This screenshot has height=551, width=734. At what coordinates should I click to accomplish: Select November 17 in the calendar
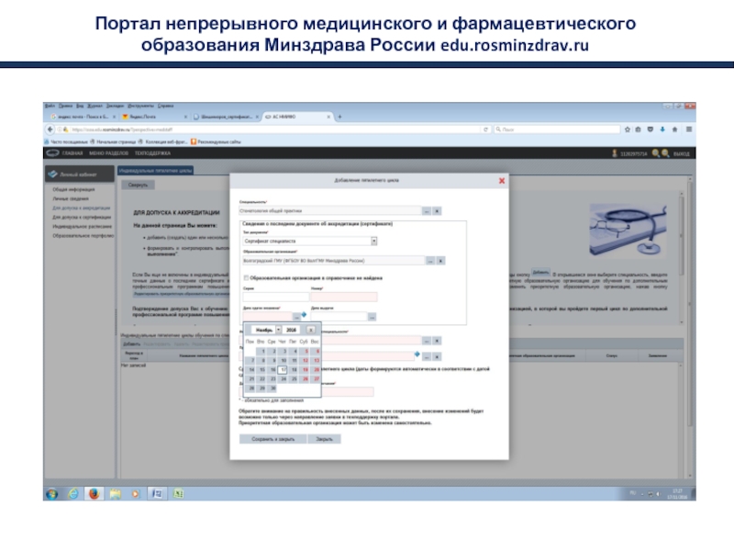point(284,370)
